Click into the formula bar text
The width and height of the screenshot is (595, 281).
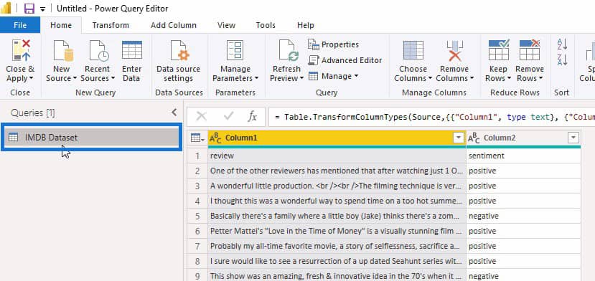[x=431, y=117]
